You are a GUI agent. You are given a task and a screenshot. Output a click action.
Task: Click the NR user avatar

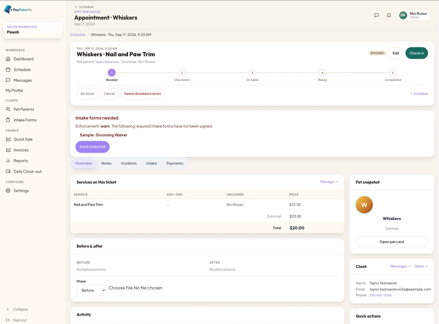pyautogui.click(x=403, y=15)
